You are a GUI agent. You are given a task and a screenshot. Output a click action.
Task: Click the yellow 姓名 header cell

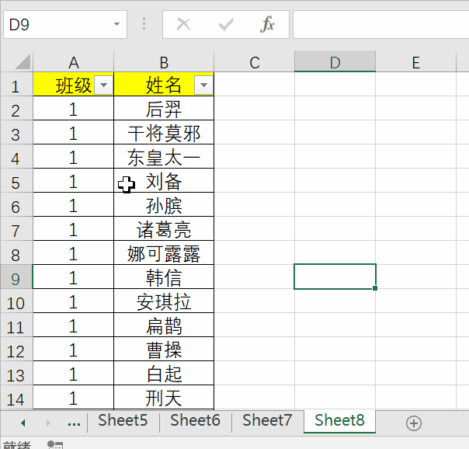point(164,85)
